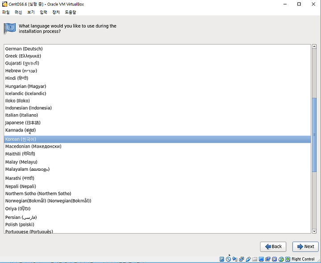Select Macedonian language option
This screenshot has width=321, height=263.
pyautogui.click(x=157, y=146)
